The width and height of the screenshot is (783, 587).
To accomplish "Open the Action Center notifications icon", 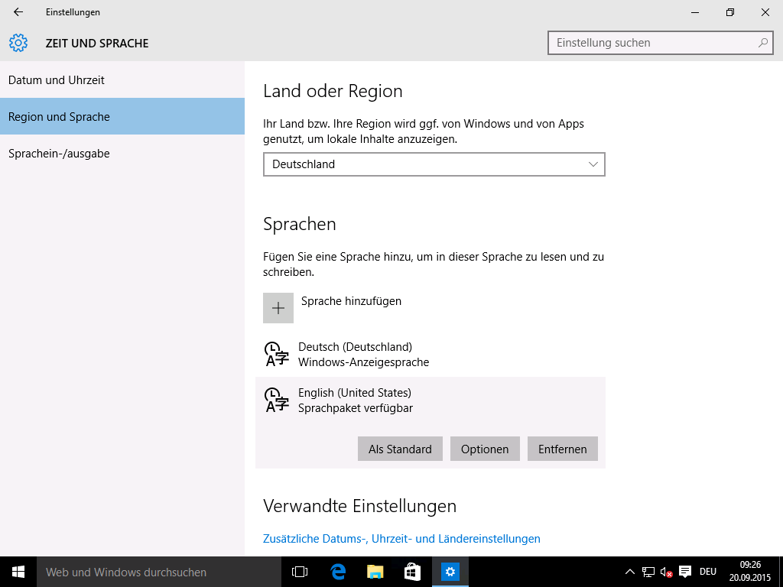I will (x=685, y=572).
